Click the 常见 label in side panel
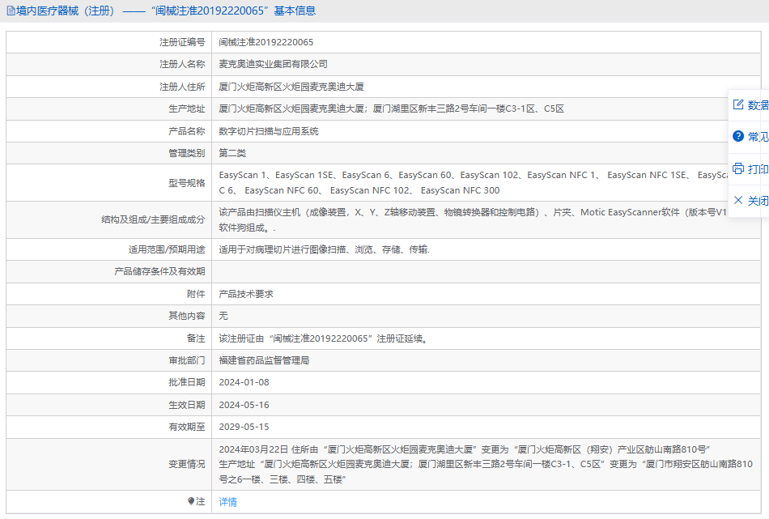Viewport: 769px width, 519px height. pyautogui.click(x=758, y=137)
